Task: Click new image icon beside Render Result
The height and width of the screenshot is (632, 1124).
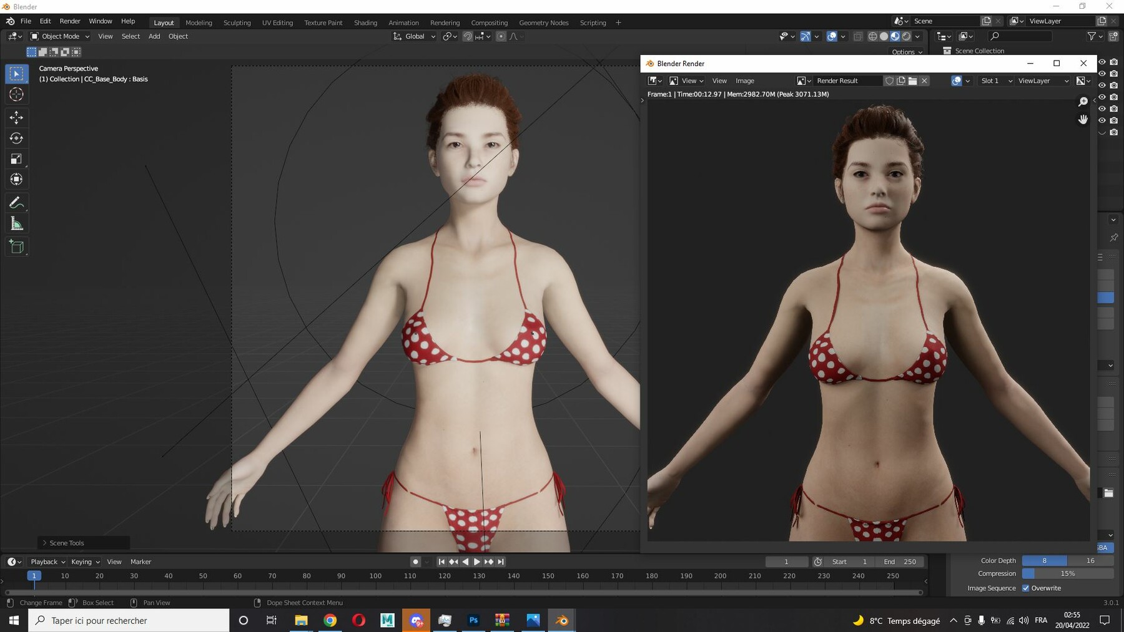Action: point(901,80)
